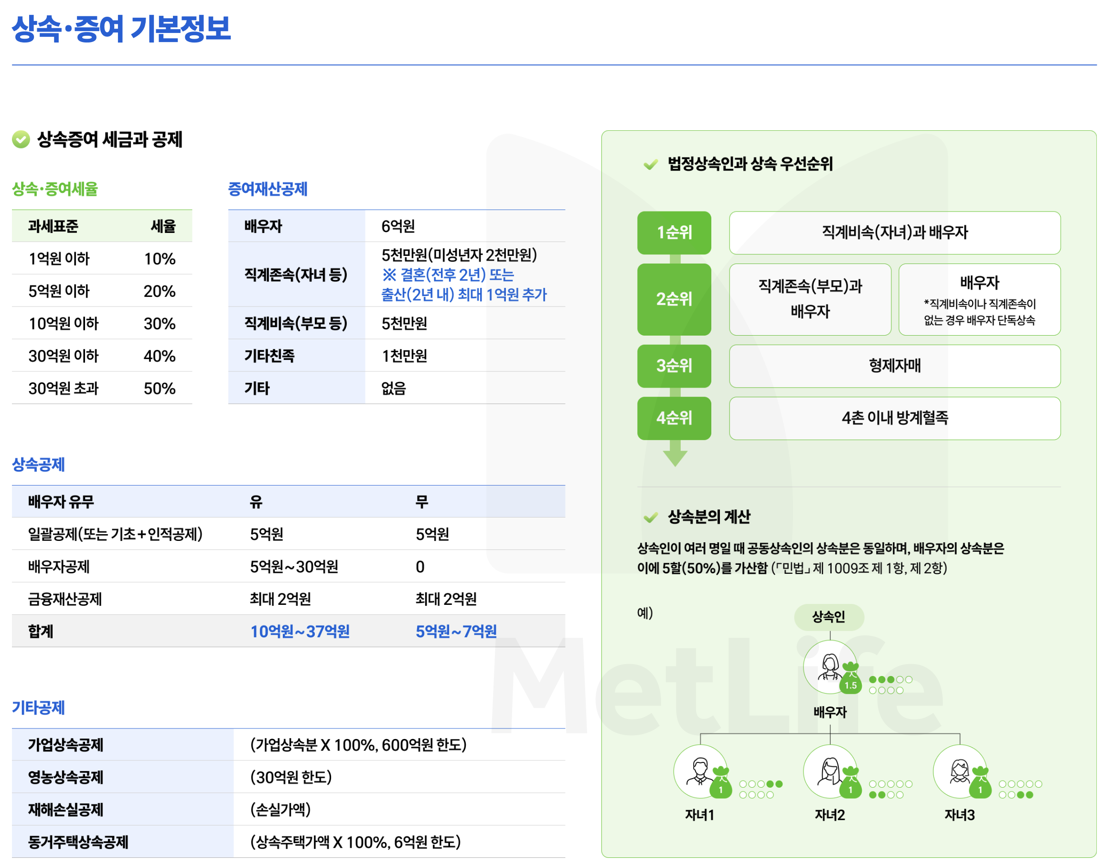Click the 자녀3 person icon
Image resolution: width=1115 pixels, height=866 pixels.
960,771
